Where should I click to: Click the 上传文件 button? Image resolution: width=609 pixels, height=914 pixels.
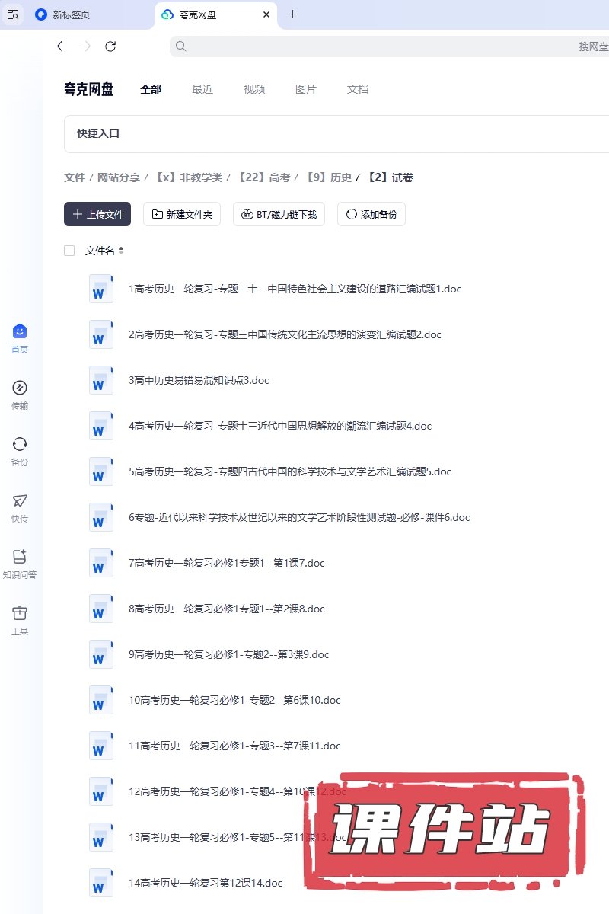click(97, 214)
